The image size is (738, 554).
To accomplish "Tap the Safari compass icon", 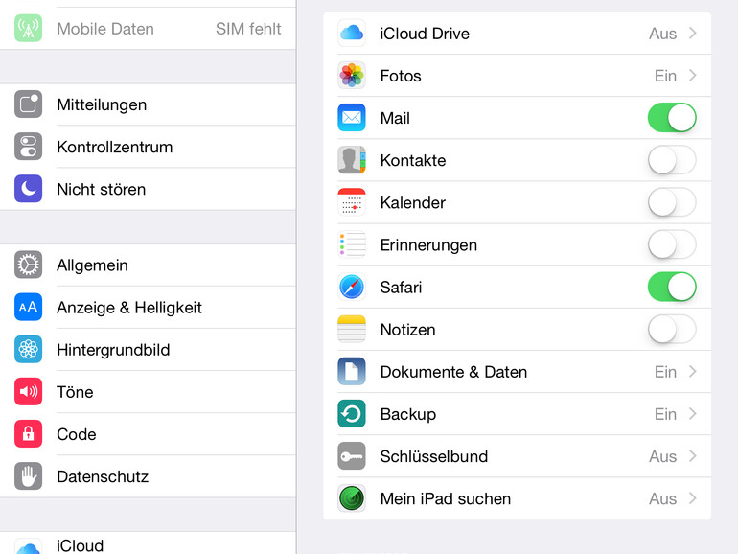I will pos(352,287).
